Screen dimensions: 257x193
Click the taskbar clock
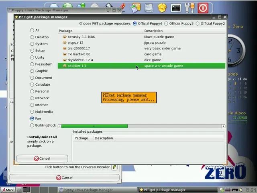[250, 190]
